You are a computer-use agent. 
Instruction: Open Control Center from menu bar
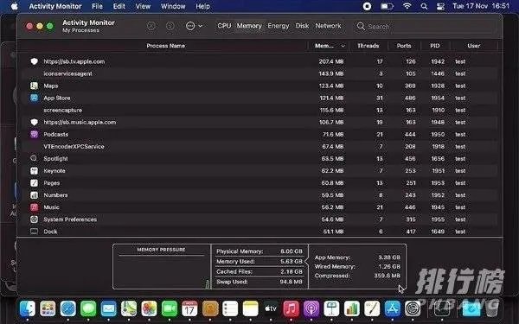440,6
